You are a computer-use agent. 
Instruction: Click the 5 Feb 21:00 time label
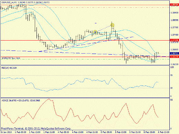click(135, 132)
